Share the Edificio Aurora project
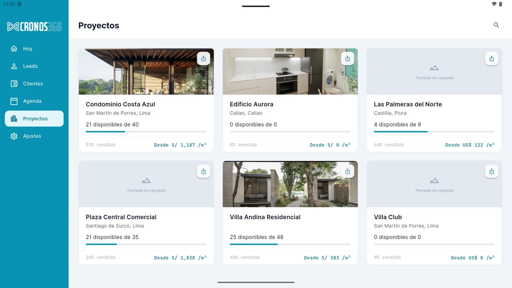Viewport: 512px width, 288px height. point(347,59)
